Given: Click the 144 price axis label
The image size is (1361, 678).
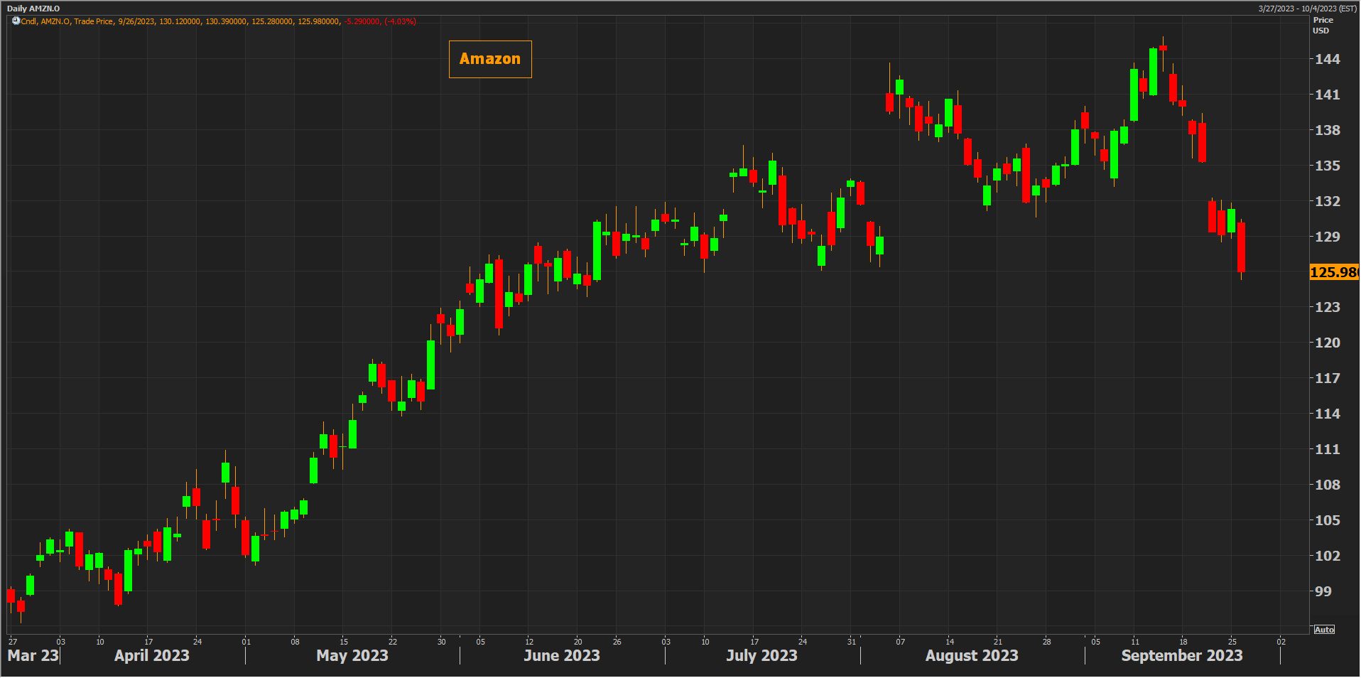Looking at the screenshot, I should point(1327,59).
